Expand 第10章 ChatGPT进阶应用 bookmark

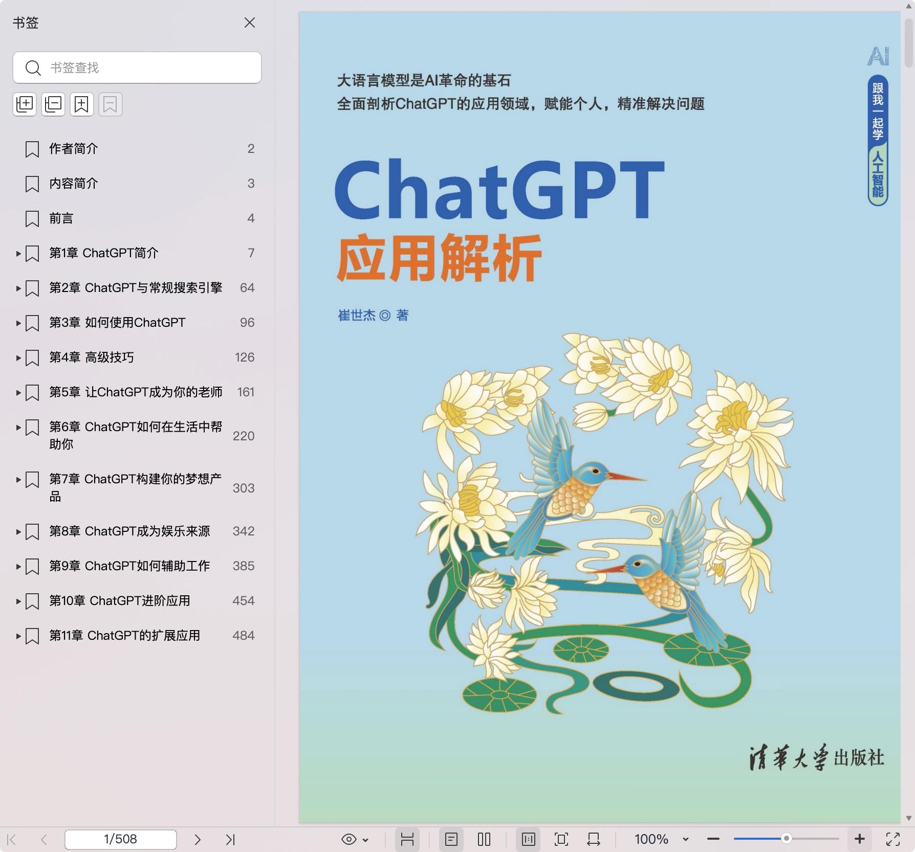coord(18,601)
